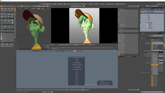This screenshot has height=93, width=165.
Task: Select the Sphere primitive tool
Action: (x=5, y=14)
